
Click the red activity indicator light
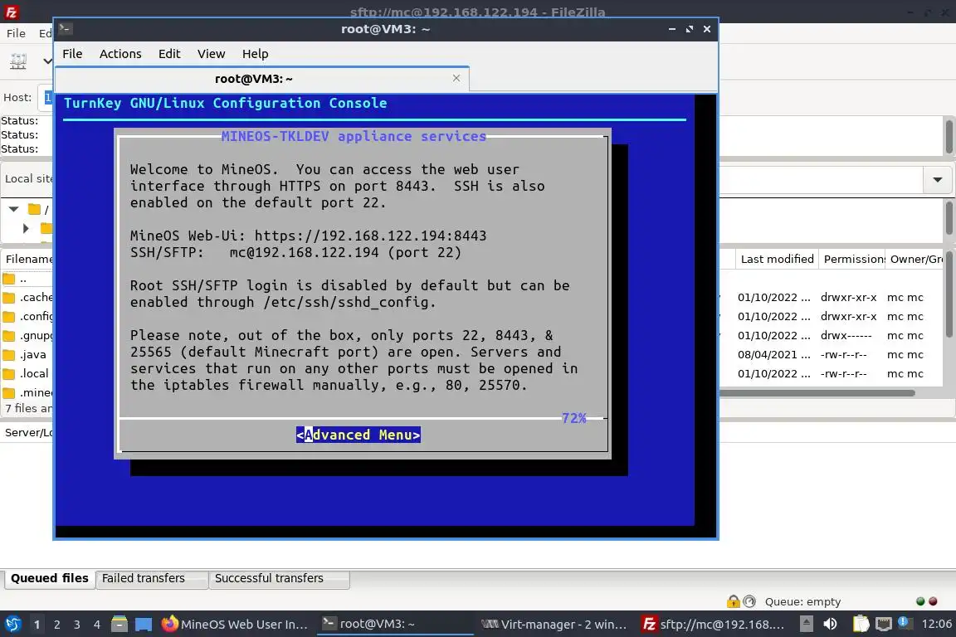pyautogui.click(x=933, y=601)
